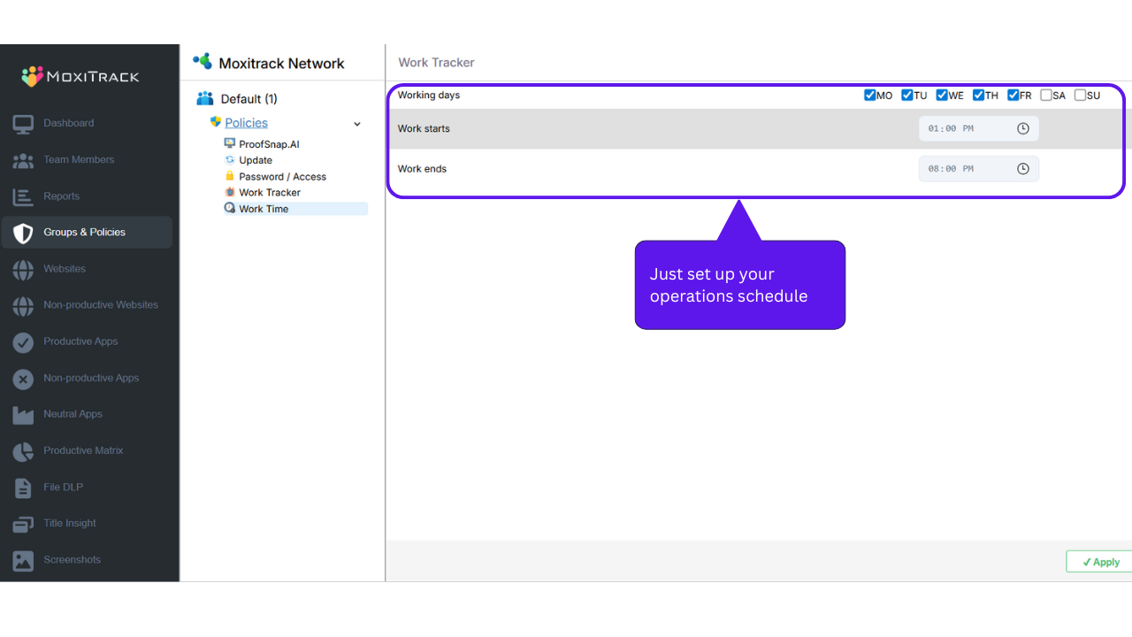Open clock picker for Work starts

pyautogui.click(x=1023, y=128)
